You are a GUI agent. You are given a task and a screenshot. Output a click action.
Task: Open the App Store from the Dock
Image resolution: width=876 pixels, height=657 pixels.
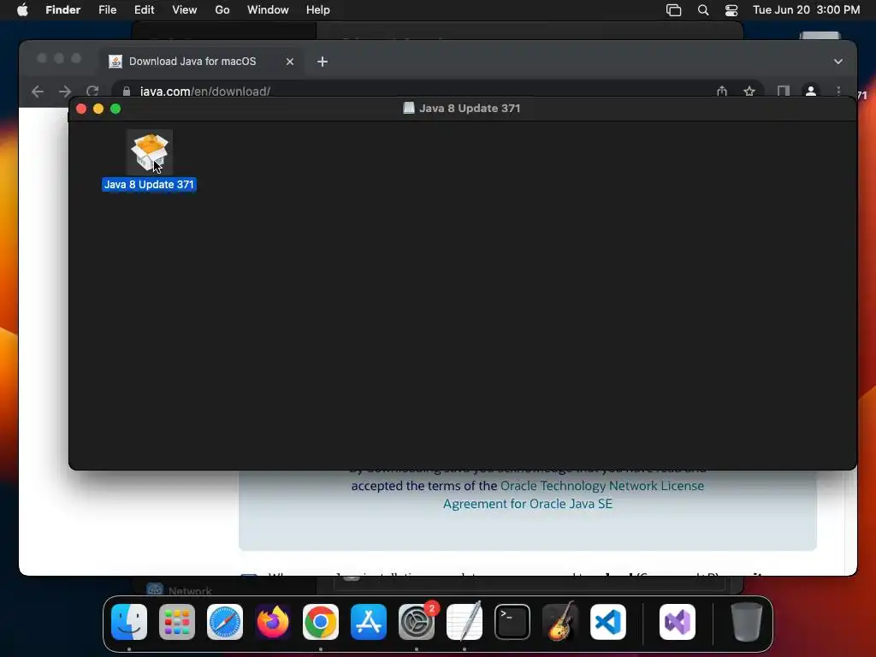368,622
